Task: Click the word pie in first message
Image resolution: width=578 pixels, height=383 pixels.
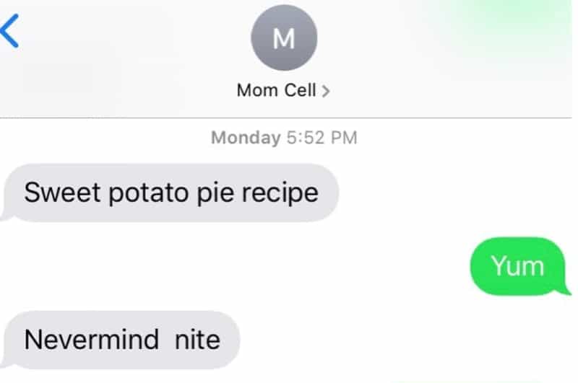Action: tap(215, 193)
